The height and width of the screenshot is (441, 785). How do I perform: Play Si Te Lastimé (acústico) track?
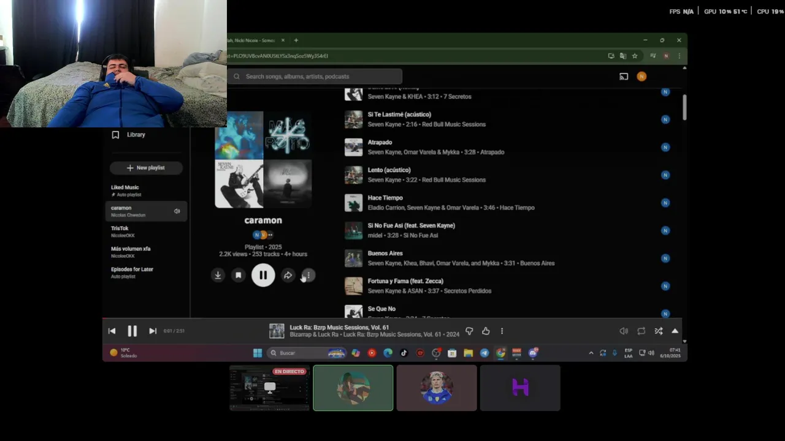click(400, 115)
